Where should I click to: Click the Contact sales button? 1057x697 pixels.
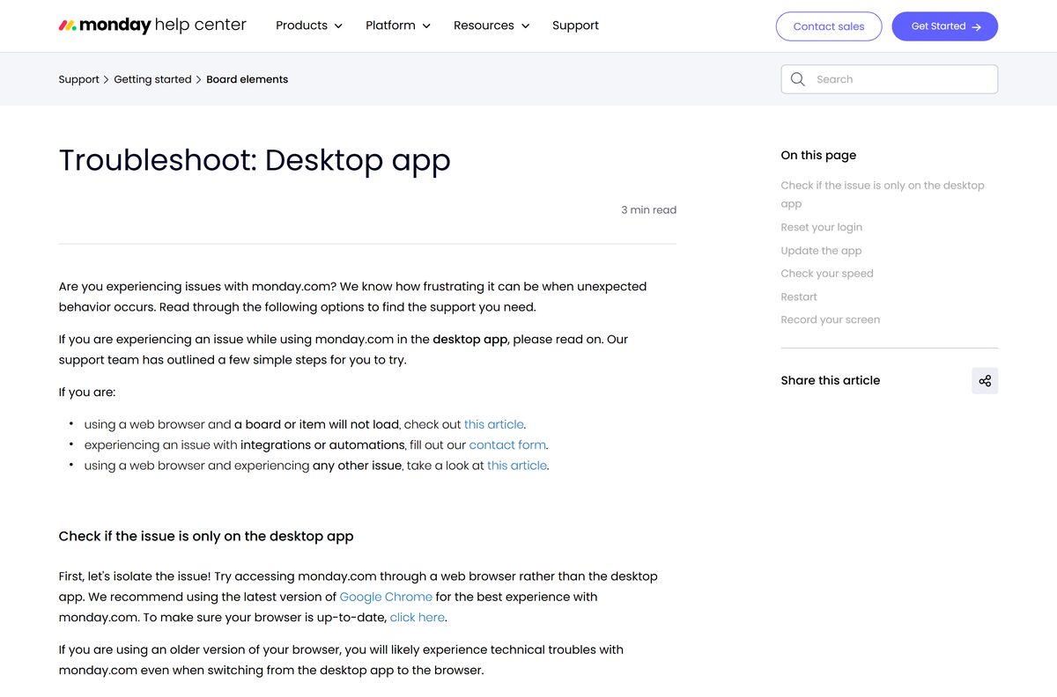point(829,26)
